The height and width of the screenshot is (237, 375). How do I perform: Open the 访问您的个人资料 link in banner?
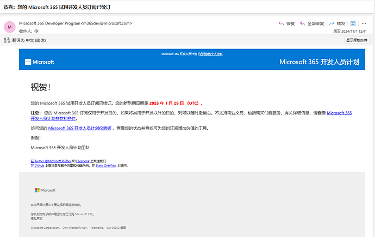[x=211, y=54]
